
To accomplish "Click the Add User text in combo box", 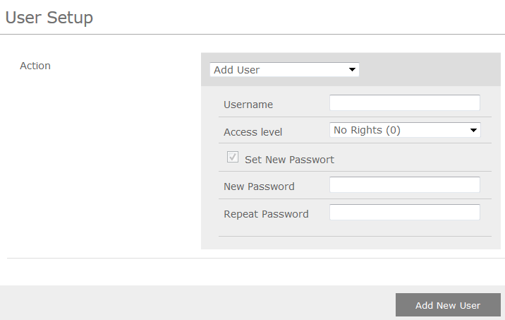I will pos(237,70).
